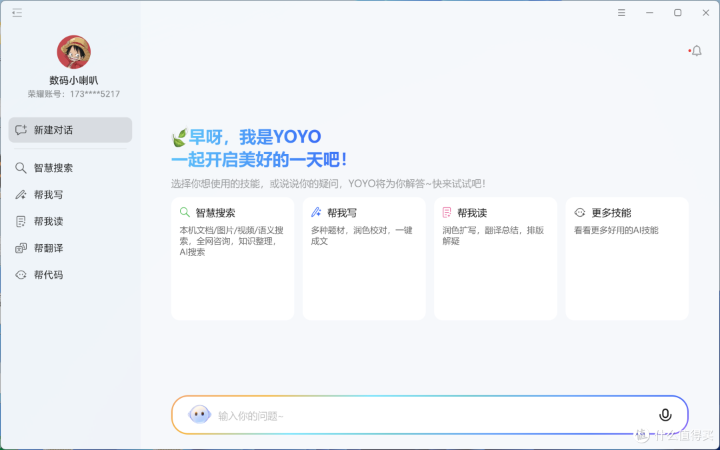Close the YOYO window

pos(706,13)
